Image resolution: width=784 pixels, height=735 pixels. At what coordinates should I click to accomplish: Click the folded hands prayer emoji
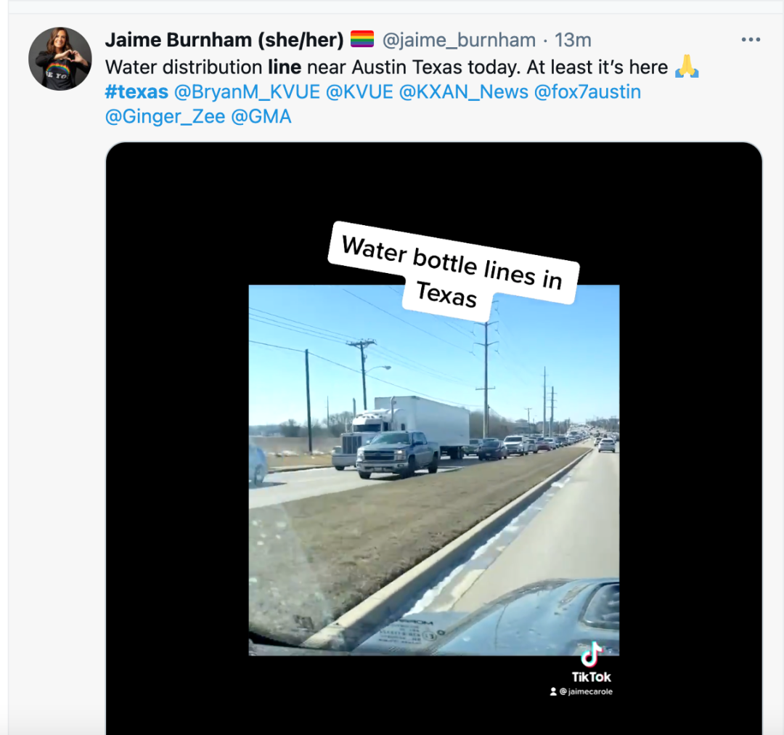[x=687, y=67]
